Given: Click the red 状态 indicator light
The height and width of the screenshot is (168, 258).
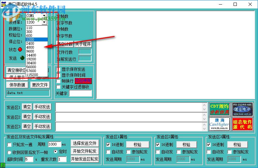Looking at the screenshot, I should 20,49.
